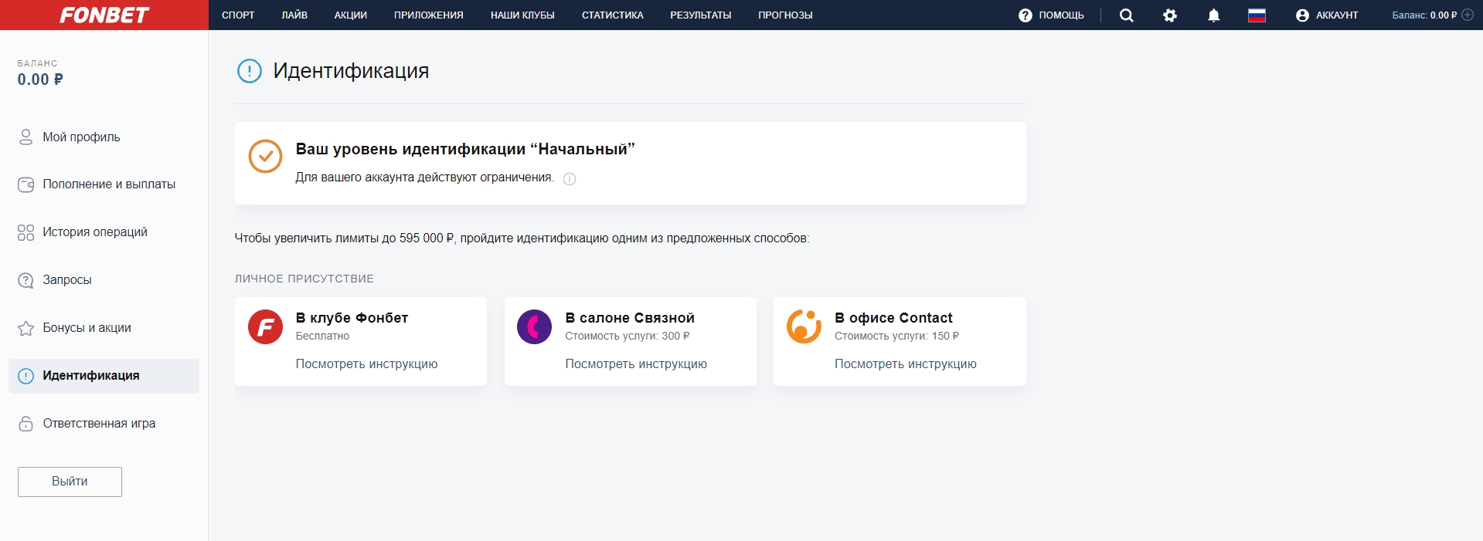The image size is (1483, 541).
Task: Click the info icon beside account restrictions text
Action: 570,179
